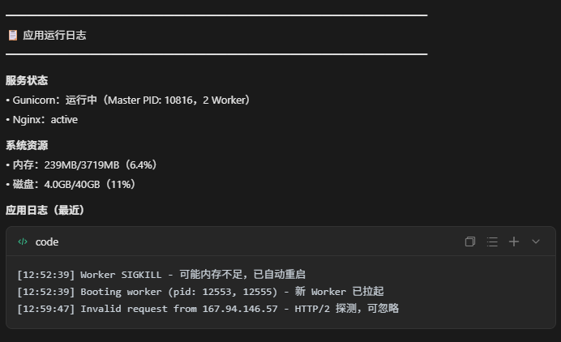Screen dimensions: 561x342
Task: Click the 系统资源 section heading
Action: tap(27, 145)
